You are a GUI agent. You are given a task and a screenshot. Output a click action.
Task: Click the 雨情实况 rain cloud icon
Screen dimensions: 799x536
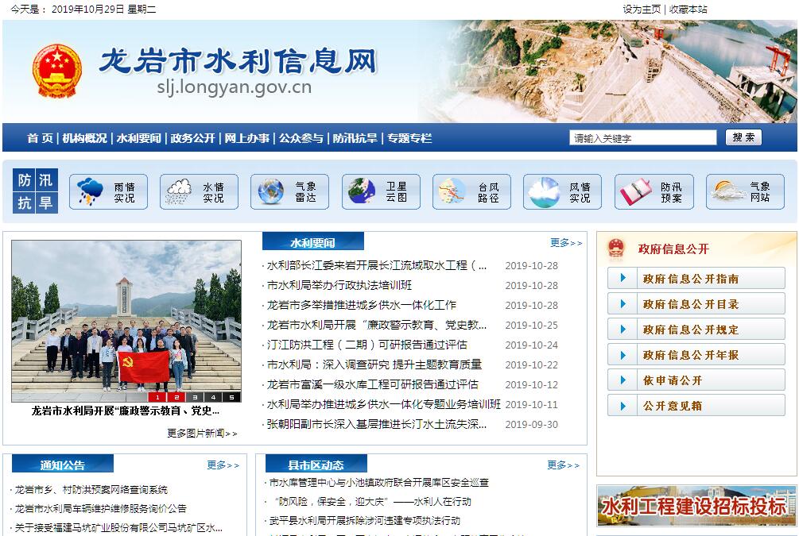tap(90, 191)
